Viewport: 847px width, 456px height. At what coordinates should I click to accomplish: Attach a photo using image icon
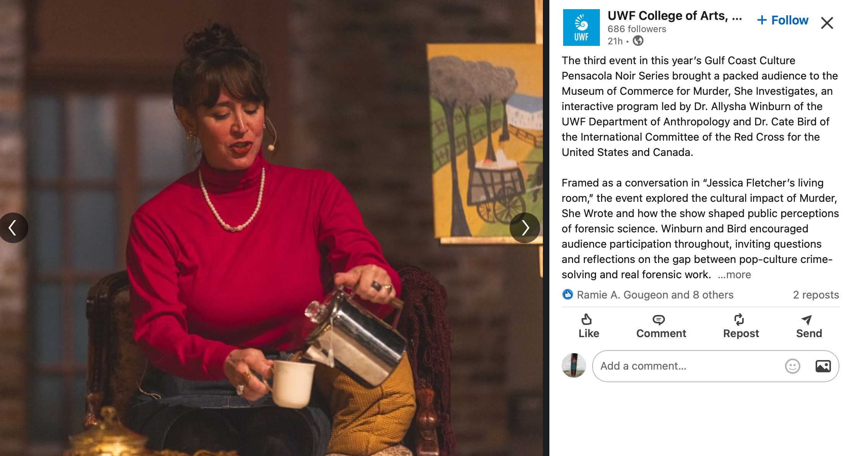point(823,366)
